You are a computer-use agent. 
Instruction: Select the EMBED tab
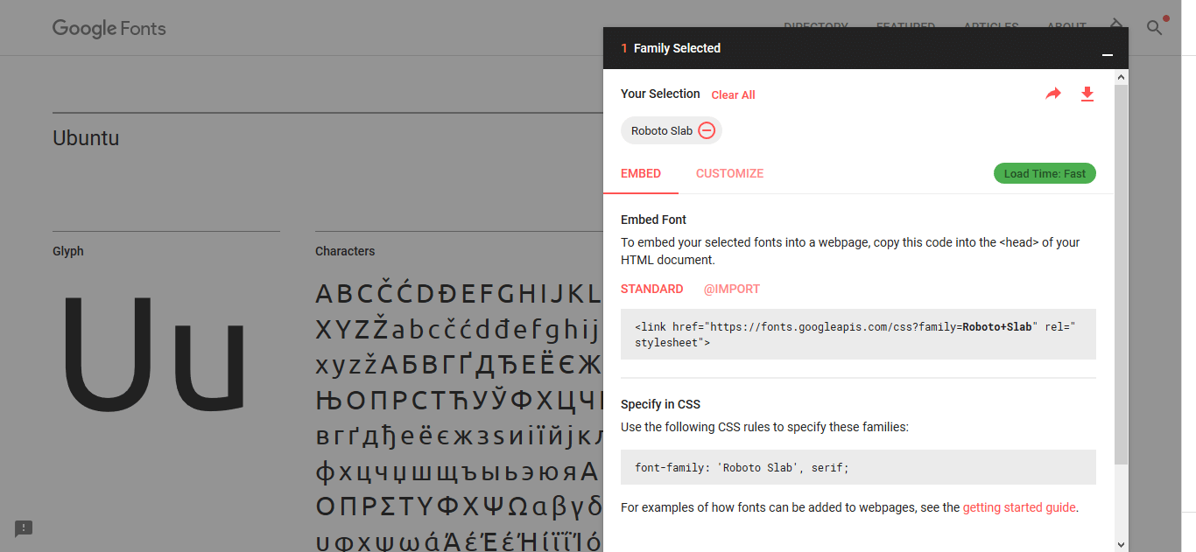pyautogui.click(x=641, y=173)
